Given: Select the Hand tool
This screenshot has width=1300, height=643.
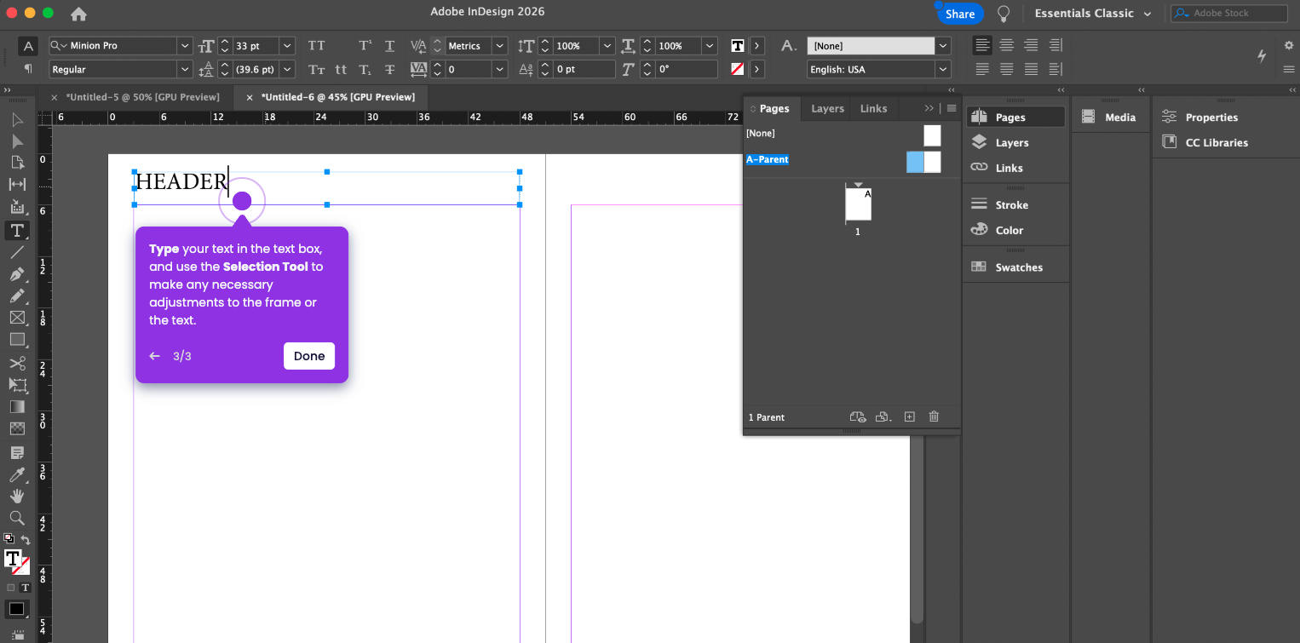Looking at the screenshot, I should [17, 496].
